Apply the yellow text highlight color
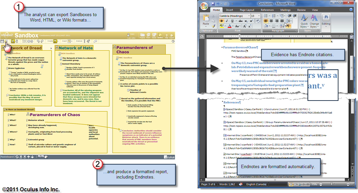Viewport: 358px width, 193px height. 222,26
